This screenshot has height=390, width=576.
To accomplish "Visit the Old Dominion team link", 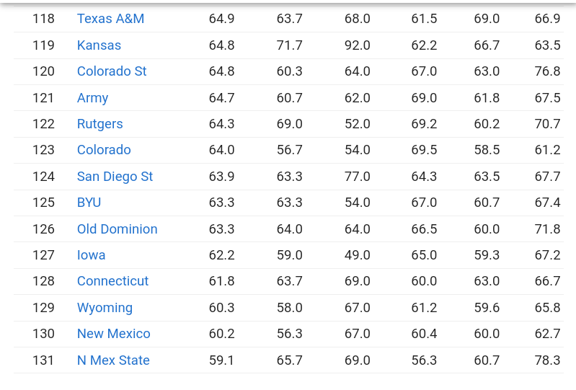I will pyautogui.click(x=117, y=229).
